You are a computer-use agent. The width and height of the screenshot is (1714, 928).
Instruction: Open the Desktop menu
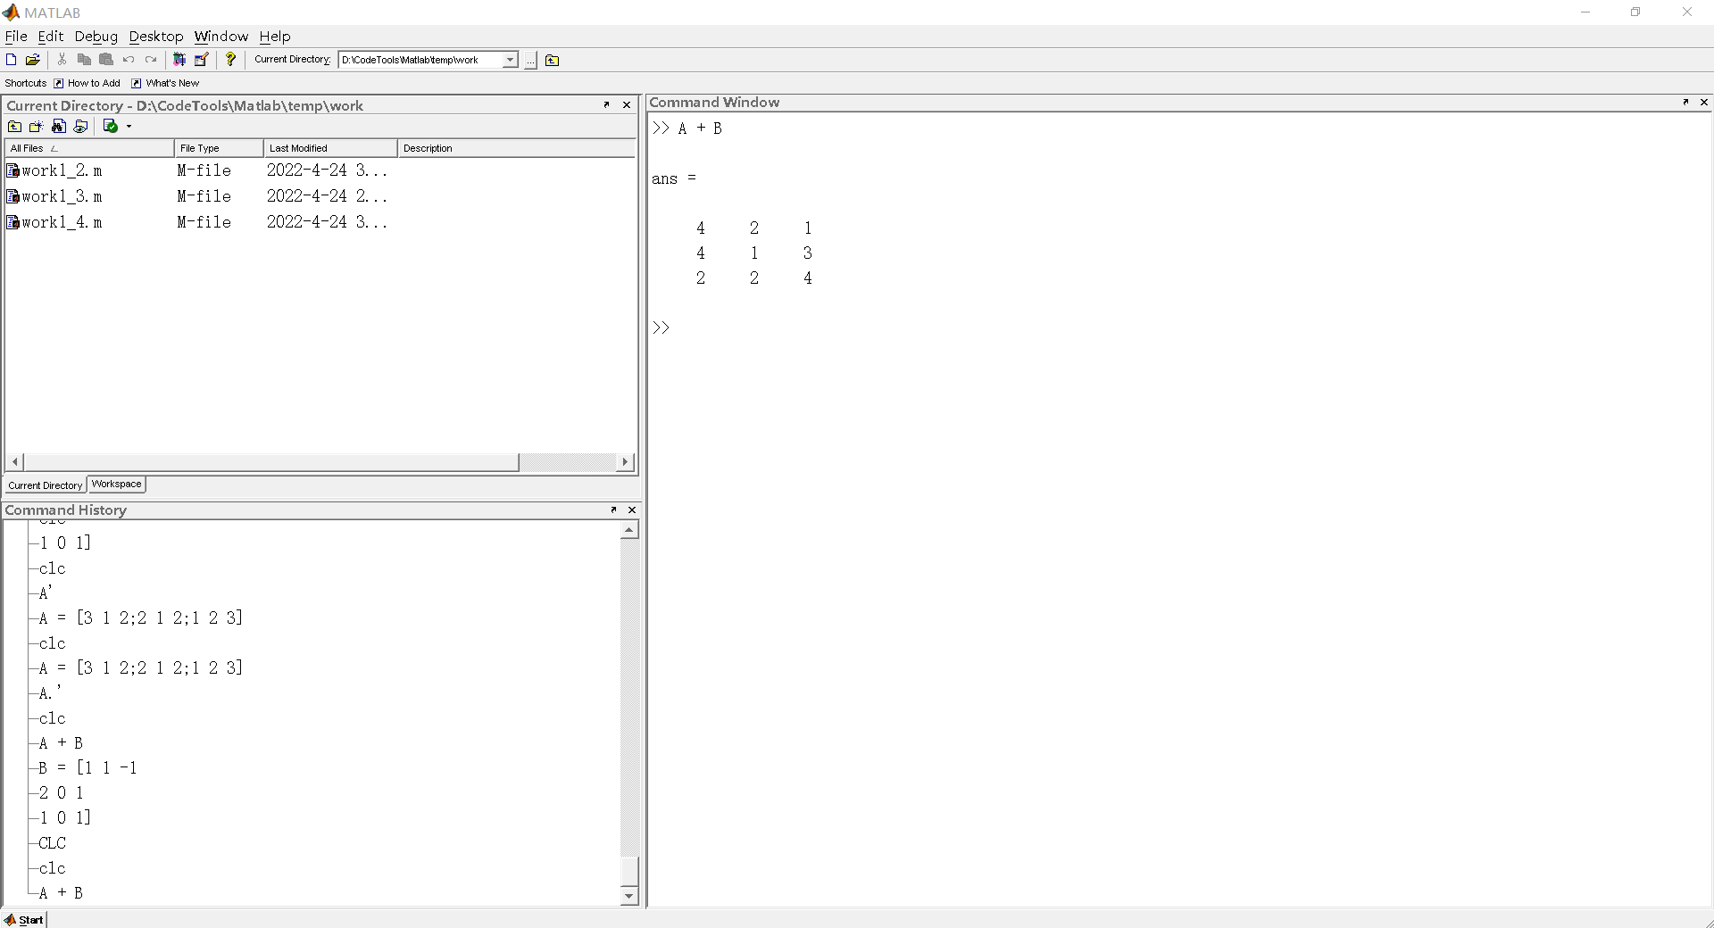click(x=156, y=37)
